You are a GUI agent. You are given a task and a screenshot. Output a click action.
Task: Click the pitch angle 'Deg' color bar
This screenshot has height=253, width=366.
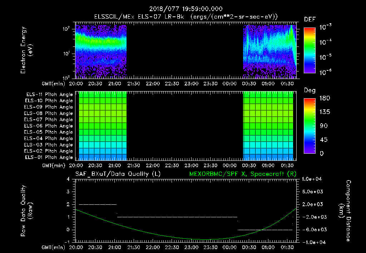310,126
